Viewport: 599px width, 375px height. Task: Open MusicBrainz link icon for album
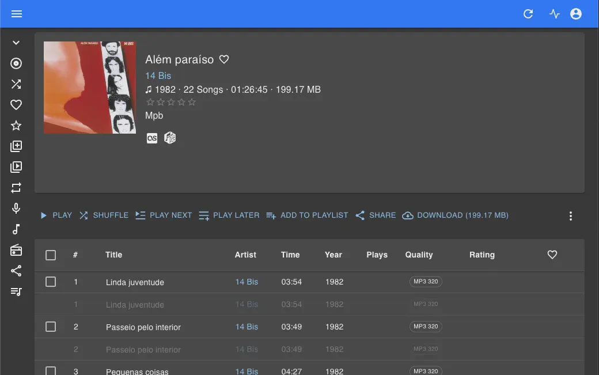pos(170,138)
